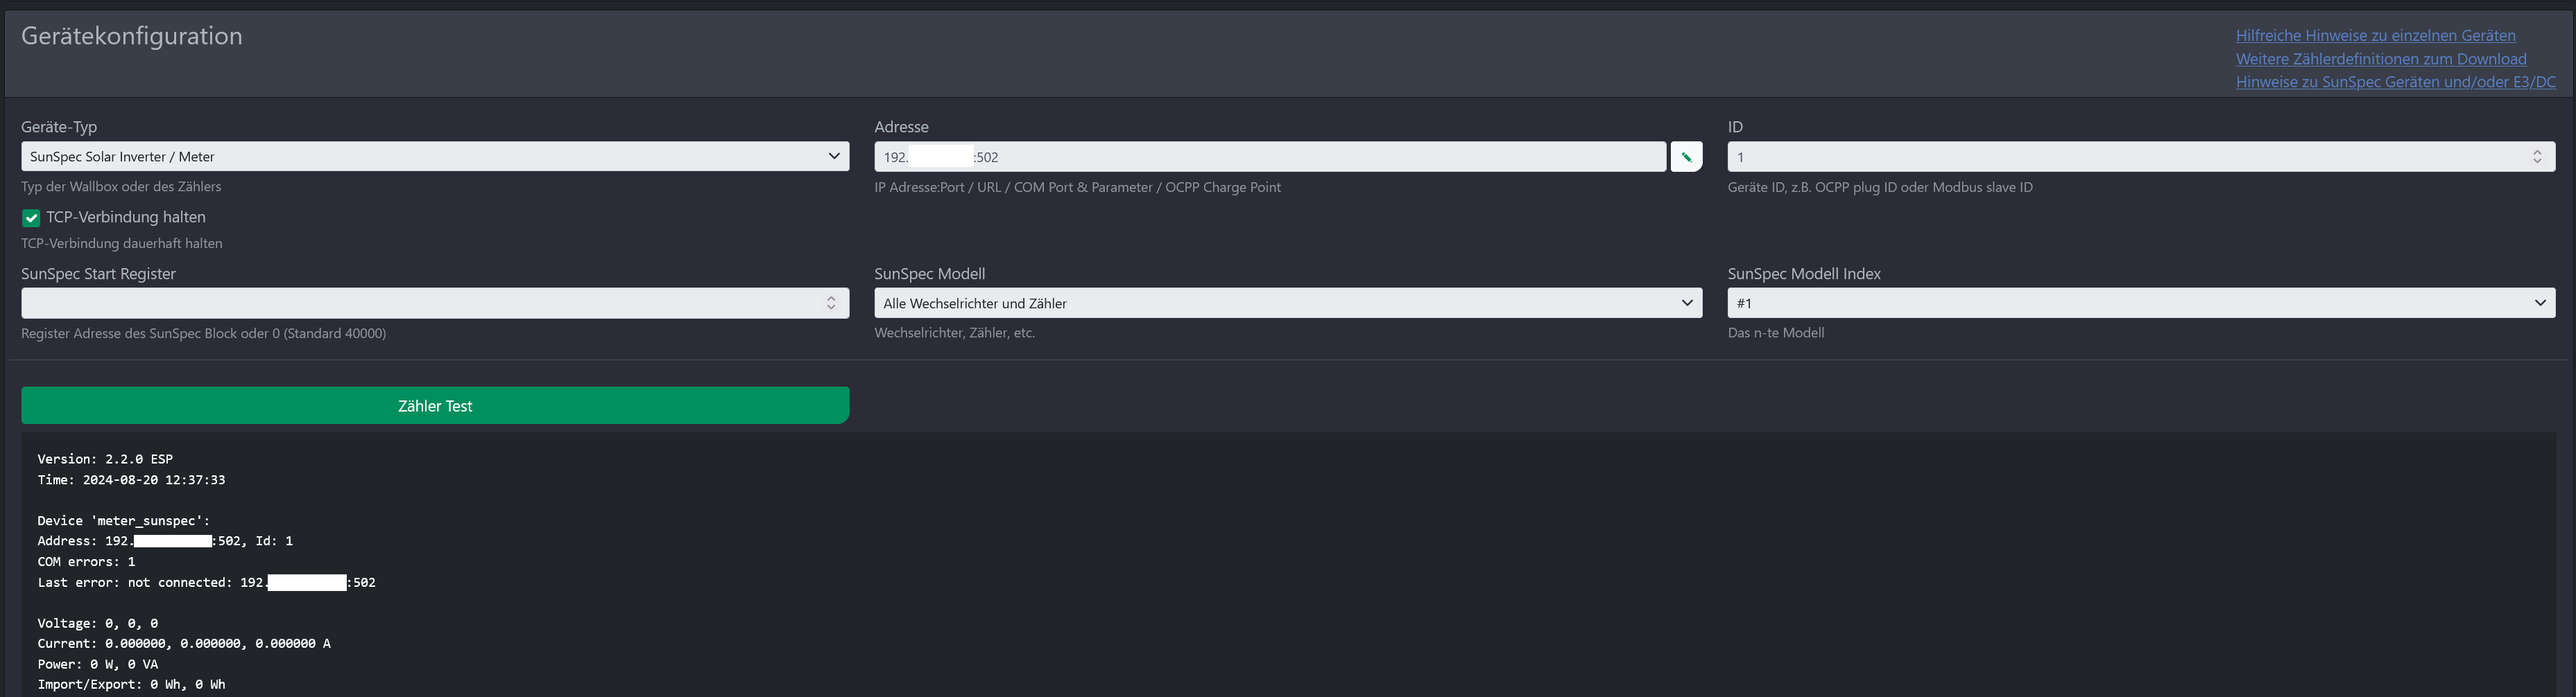Click the test output log area

click(x=1288, y=564)
